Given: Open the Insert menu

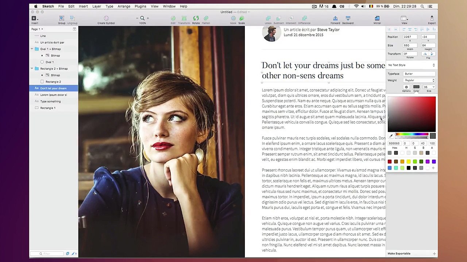Looking at the screenshot, I should 83,6.
